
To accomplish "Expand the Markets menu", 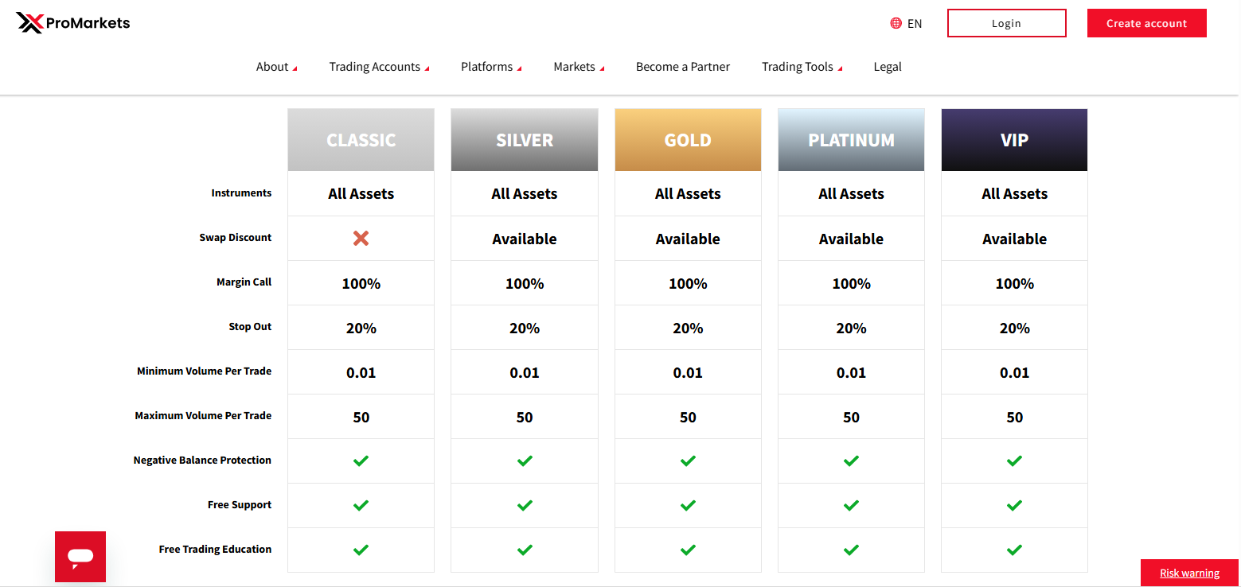I will coord(579,67).
